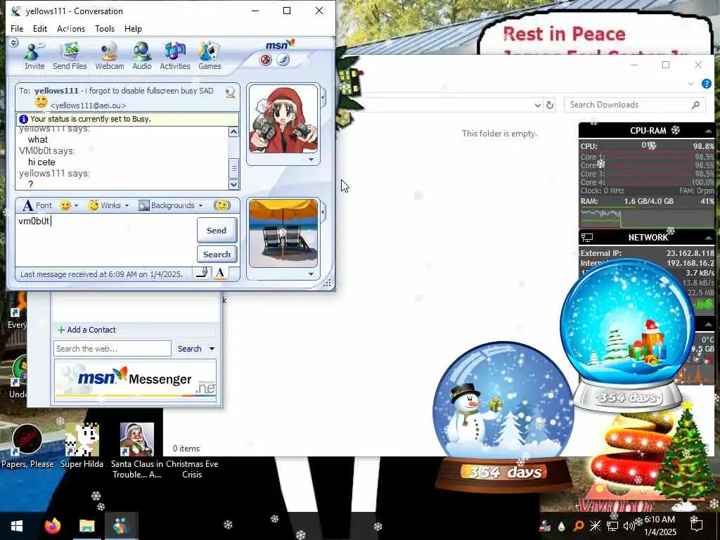This screenshot has height=540, width=720.
Task: Expand the web Search dropdown arrow in Messenger
Action: (x=212, y=349)
